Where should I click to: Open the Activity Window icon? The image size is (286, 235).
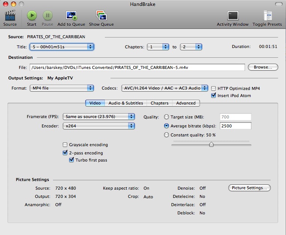point(233,16)
